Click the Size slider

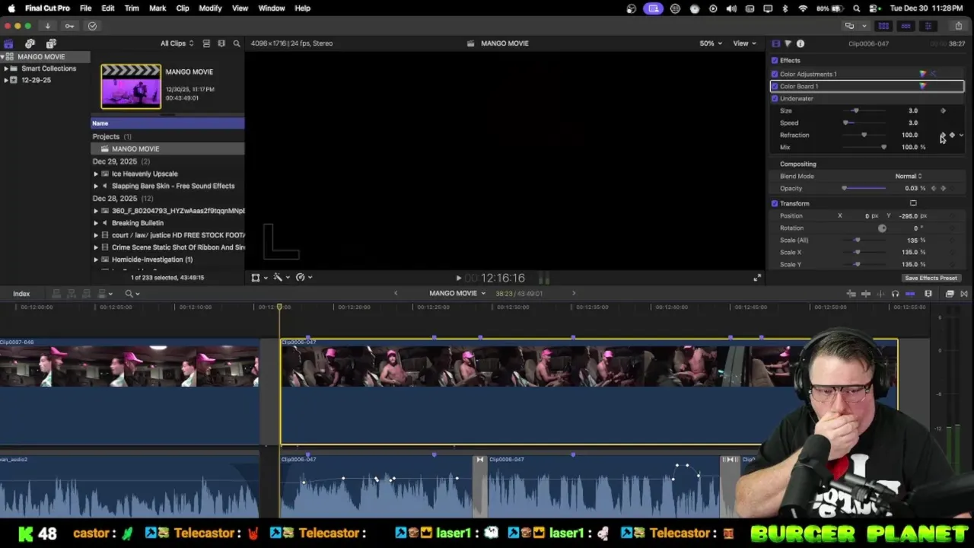coord(865,110)
